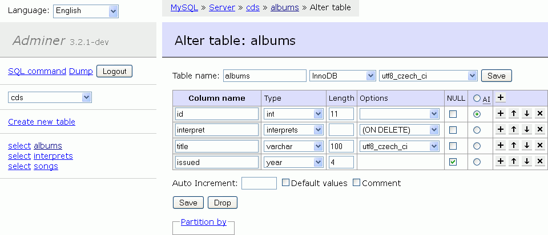Image resolution: width=548 pixels, height=235 pixels.
Task: Toggle NULL checkbox for the issued column
Action: pyautogui.click(x=453, y=162)
